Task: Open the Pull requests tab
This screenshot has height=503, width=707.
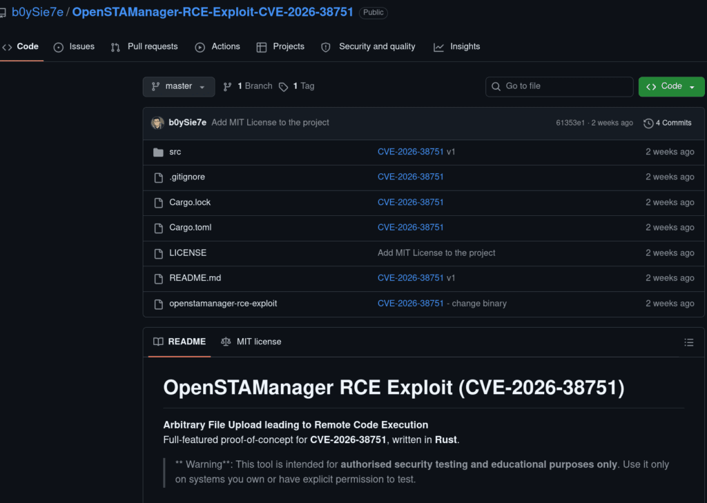Action: click(144, 46)
